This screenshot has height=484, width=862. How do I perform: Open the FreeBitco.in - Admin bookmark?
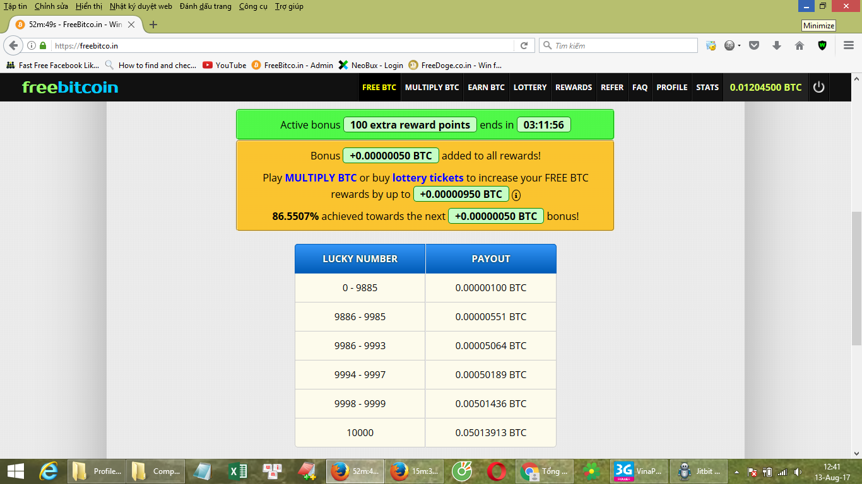292,65
